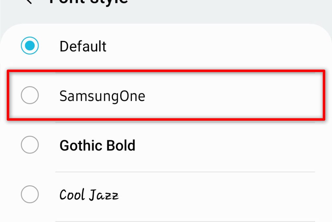
Task: Click the empty circle left of Gothic Bold
Action: click(x=30, y=145)
